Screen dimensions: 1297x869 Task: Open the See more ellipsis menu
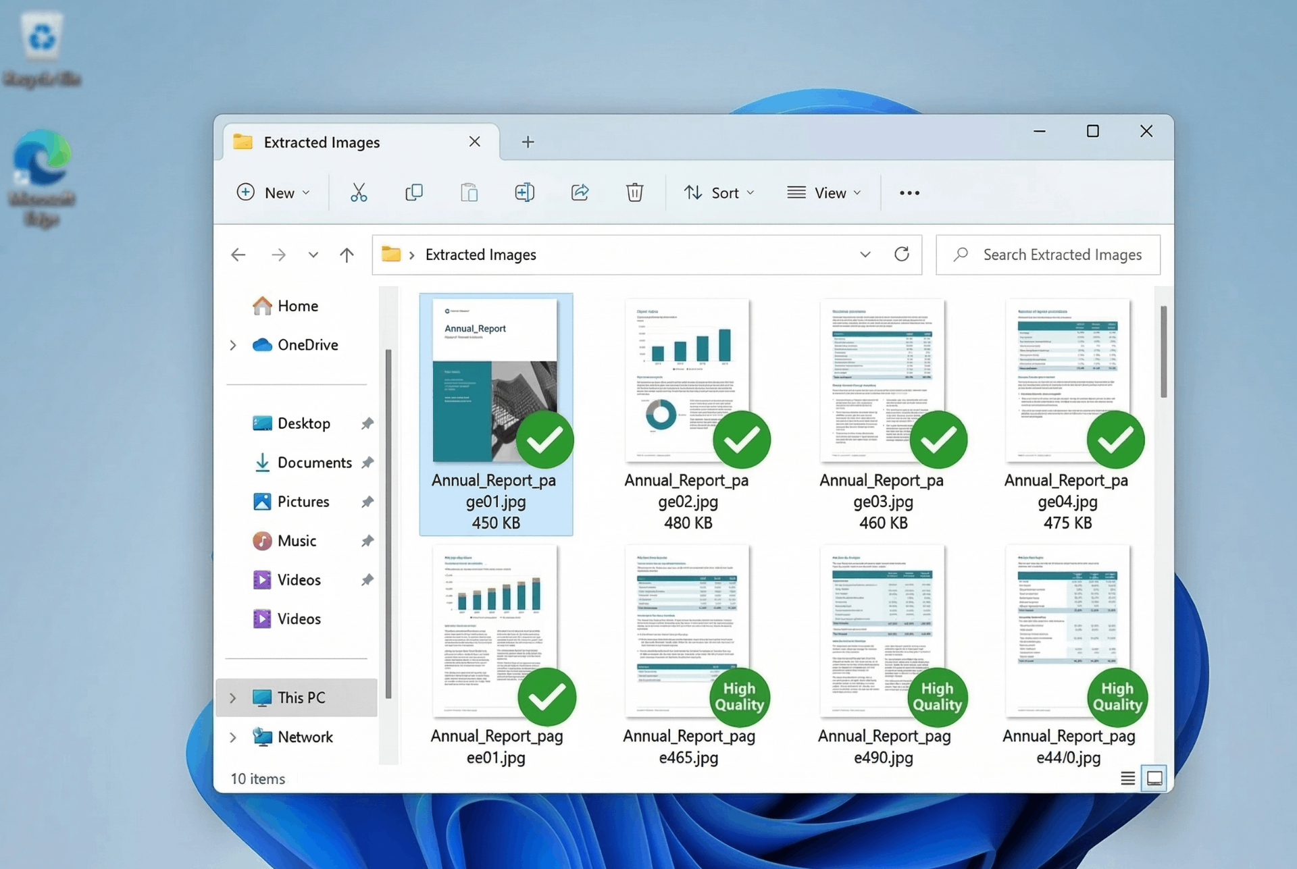(909, 193)
